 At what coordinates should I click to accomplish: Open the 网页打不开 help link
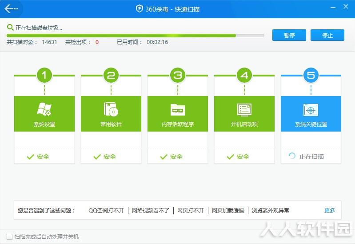point(191,211)
